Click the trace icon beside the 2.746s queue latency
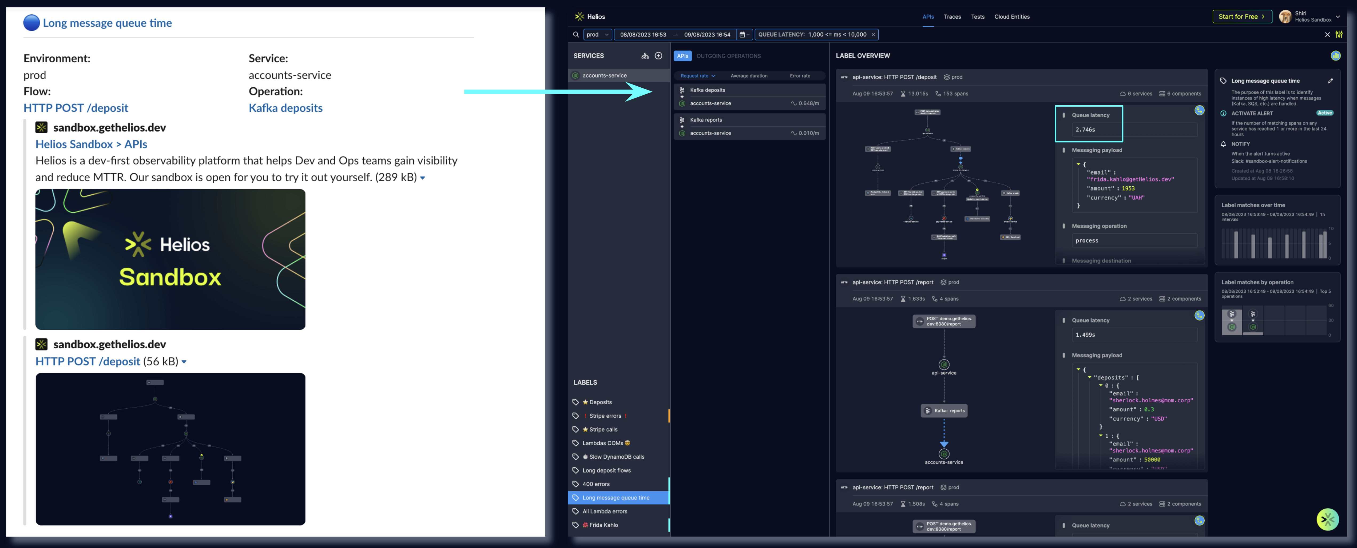Image resolution: width=1357 pixels, height=548 pixels. coord(1199,111)
